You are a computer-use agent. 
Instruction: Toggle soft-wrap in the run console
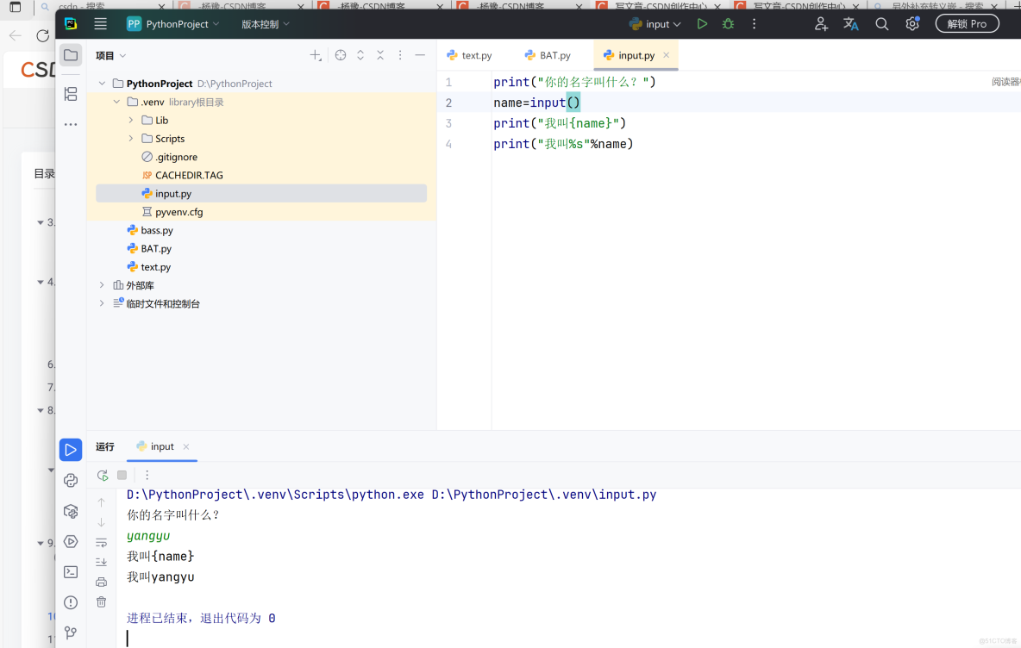click(x=101, y=542)
